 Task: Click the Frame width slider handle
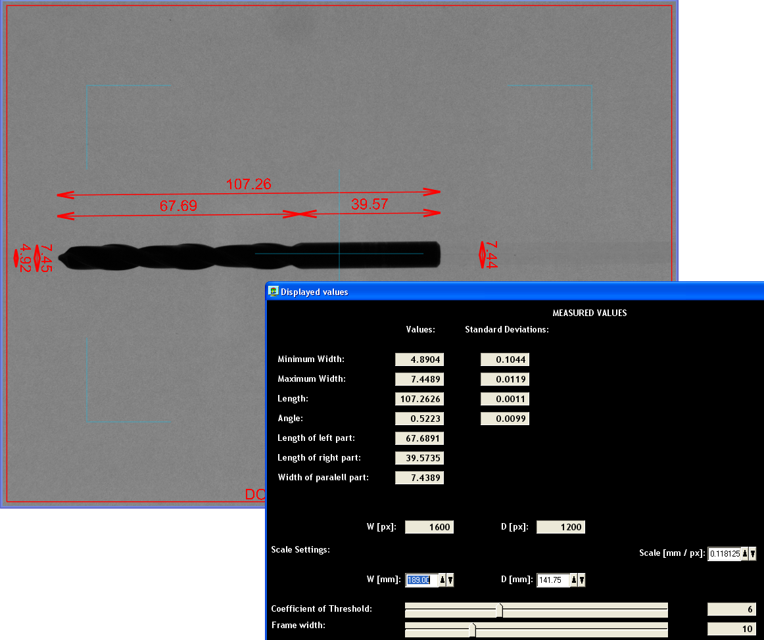[x=472, y=630]
